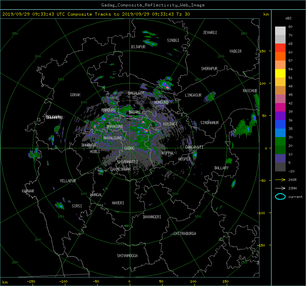Image resolution: width=306 pixels, height=286 pixels.
Task: Select the 'SHORAPUR' place label
Action: [x=209, y=69]
